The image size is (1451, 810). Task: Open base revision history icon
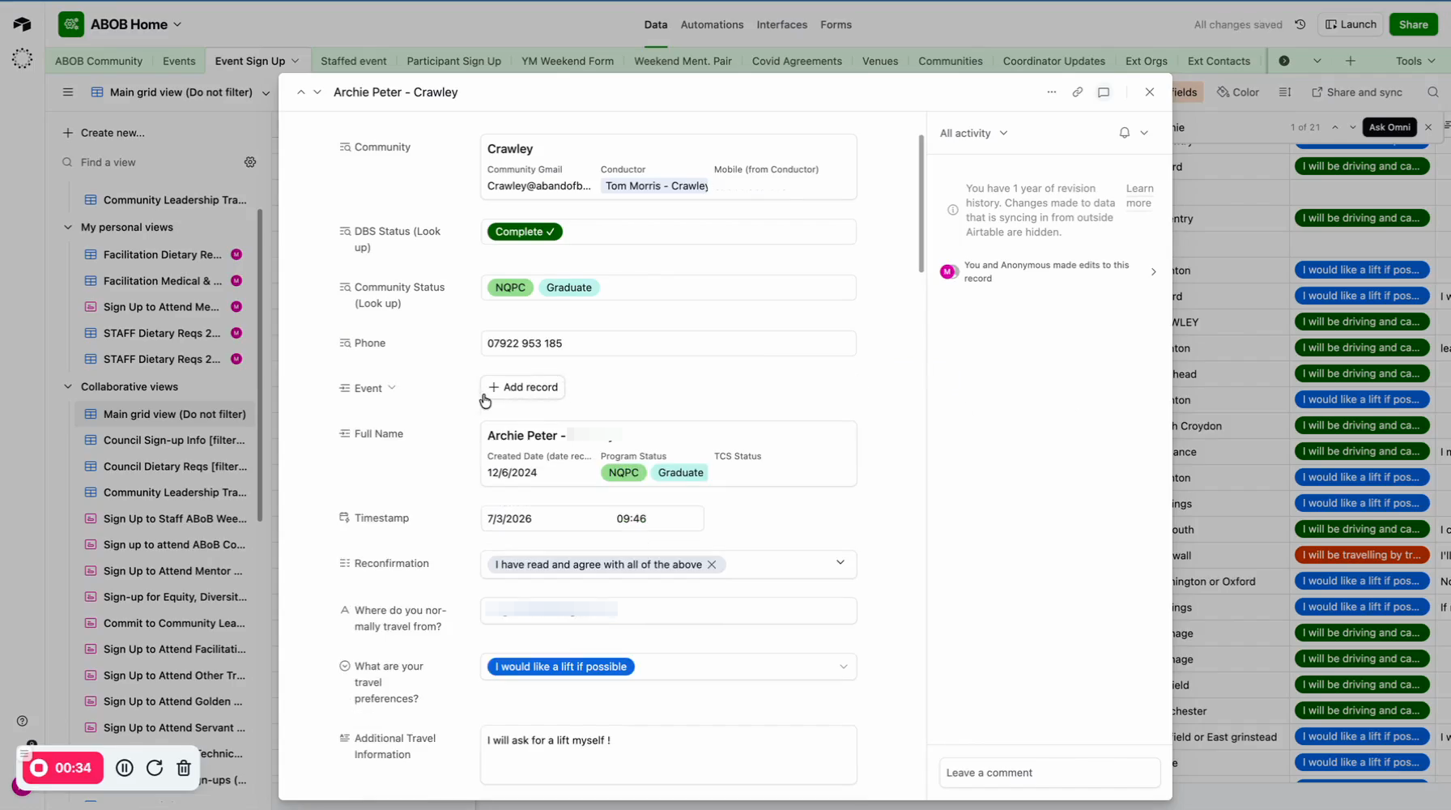click(1300, 24)
